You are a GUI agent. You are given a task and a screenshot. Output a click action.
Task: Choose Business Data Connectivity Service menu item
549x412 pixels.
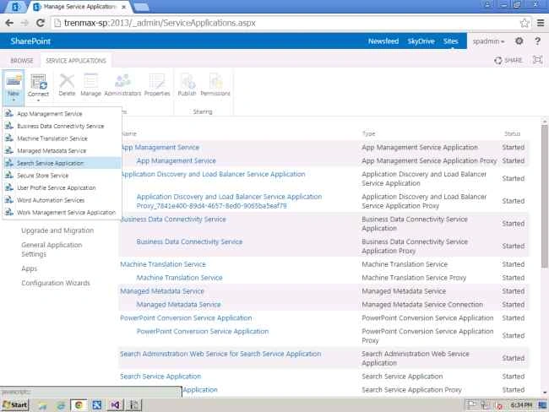[62, 126]
